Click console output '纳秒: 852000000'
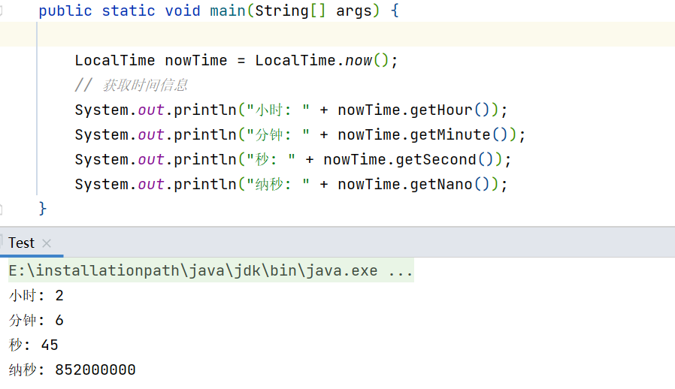 tap(72, 369)
